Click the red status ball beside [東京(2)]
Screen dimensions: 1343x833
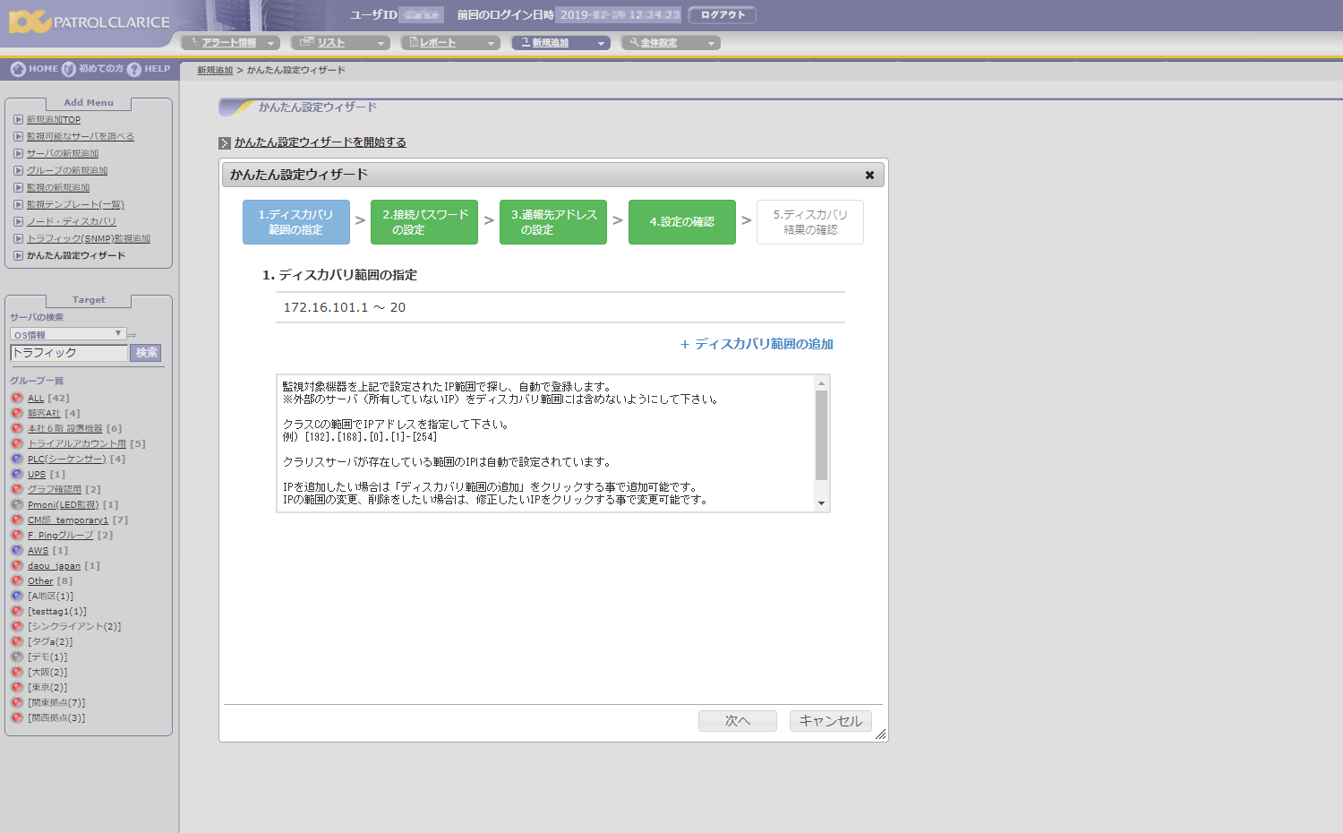coord(17,687)
